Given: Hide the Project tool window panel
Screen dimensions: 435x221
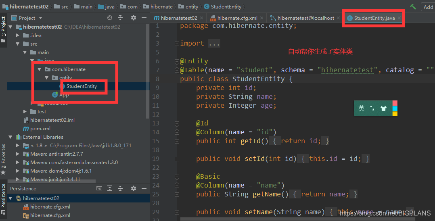Looking at the screenshot, I should 144,18.
